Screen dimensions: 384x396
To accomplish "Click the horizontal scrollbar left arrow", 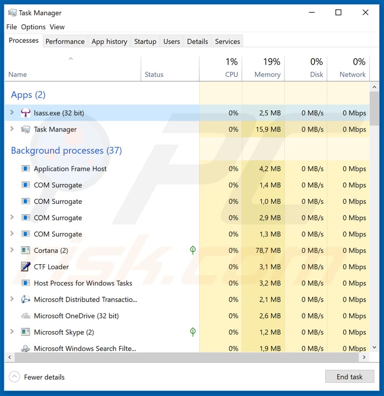I will coord(10,357).
